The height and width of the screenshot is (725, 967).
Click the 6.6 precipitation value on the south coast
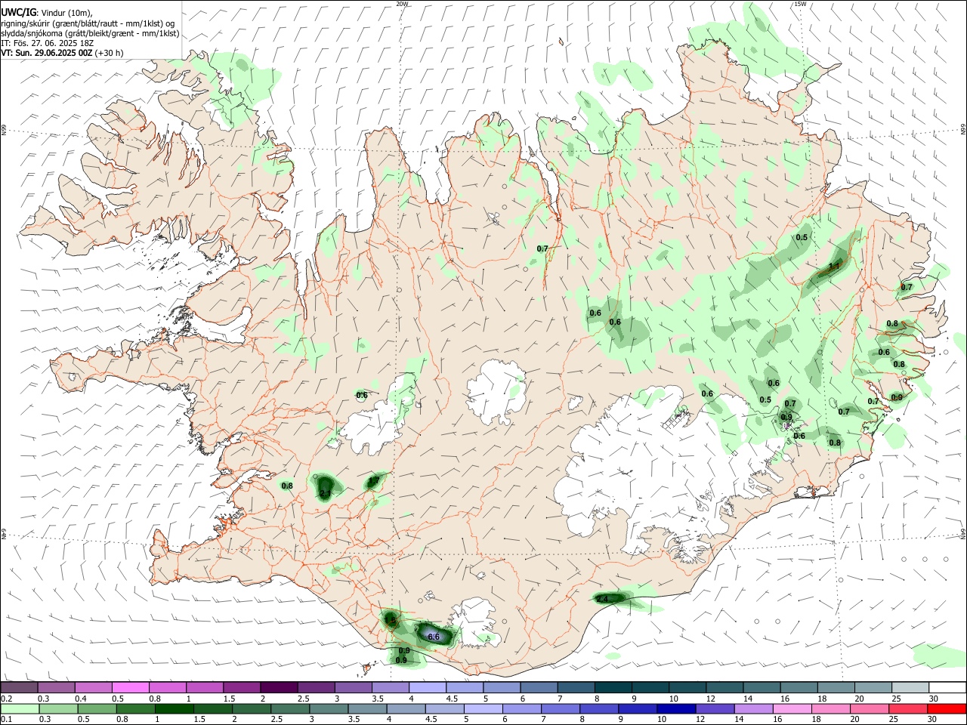point(434,637)
